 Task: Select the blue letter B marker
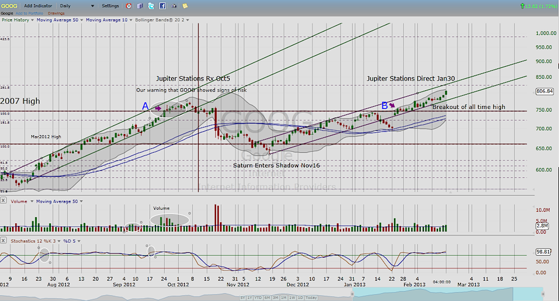pyautogui.click(x=385, y=105)
